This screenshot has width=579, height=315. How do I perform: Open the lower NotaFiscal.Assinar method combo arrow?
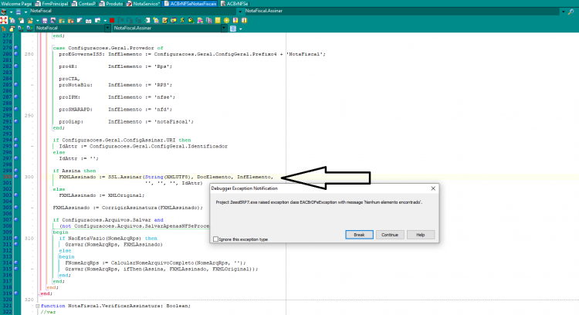point(224,28)
